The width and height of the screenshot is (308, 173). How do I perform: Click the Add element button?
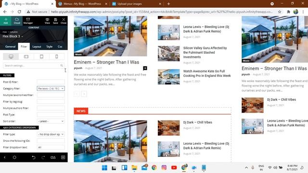[x=6, y=21]
